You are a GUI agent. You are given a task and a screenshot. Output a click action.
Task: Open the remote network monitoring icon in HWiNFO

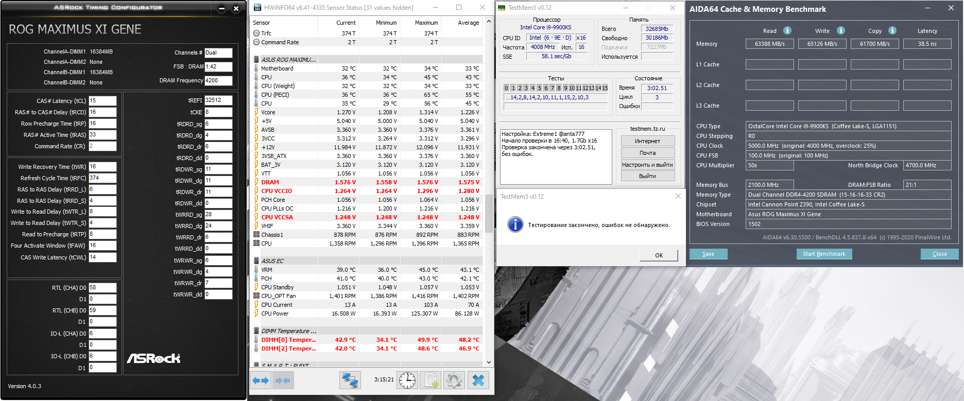click(x=350, y=380)
